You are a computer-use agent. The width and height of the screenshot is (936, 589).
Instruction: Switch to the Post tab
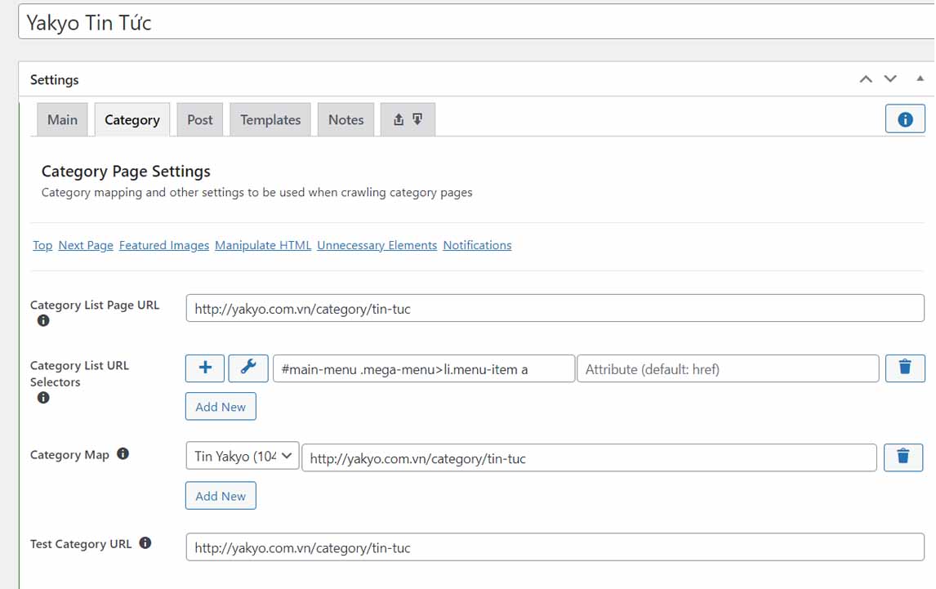[200, 119]
